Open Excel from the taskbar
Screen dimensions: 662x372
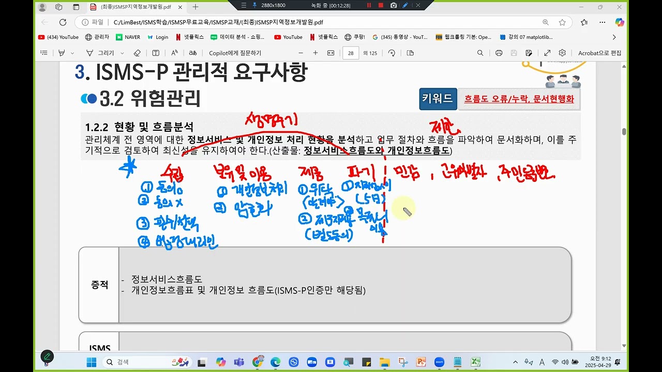tap(476, 362)
